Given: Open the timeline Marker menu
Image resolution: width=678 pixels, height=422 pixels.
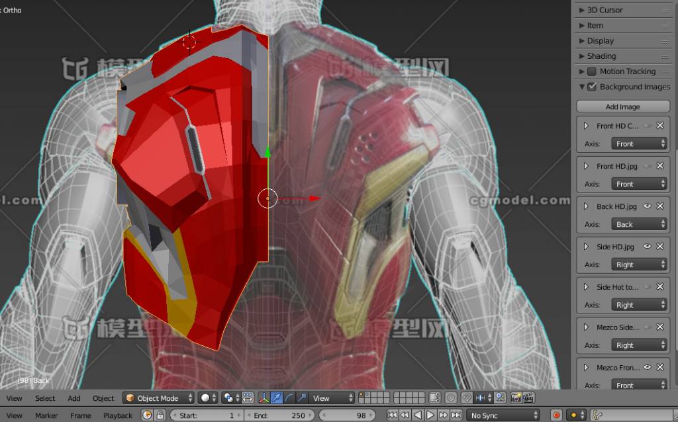Looking at the screenshot, I should (46, 415).
